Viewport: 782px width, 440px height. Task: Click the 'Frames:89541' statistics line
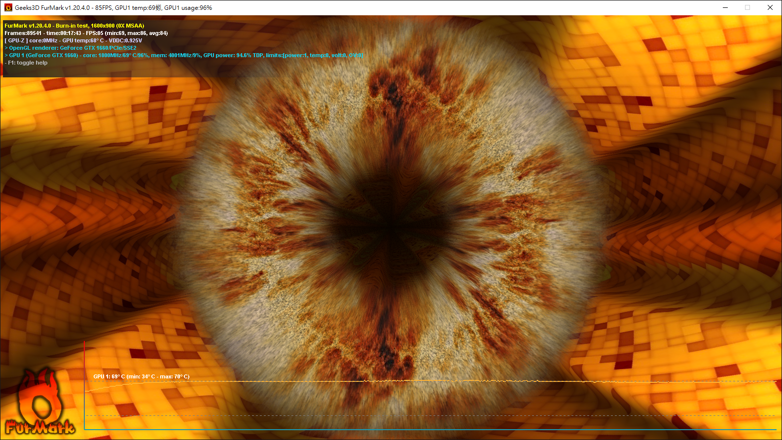(86, 33)
